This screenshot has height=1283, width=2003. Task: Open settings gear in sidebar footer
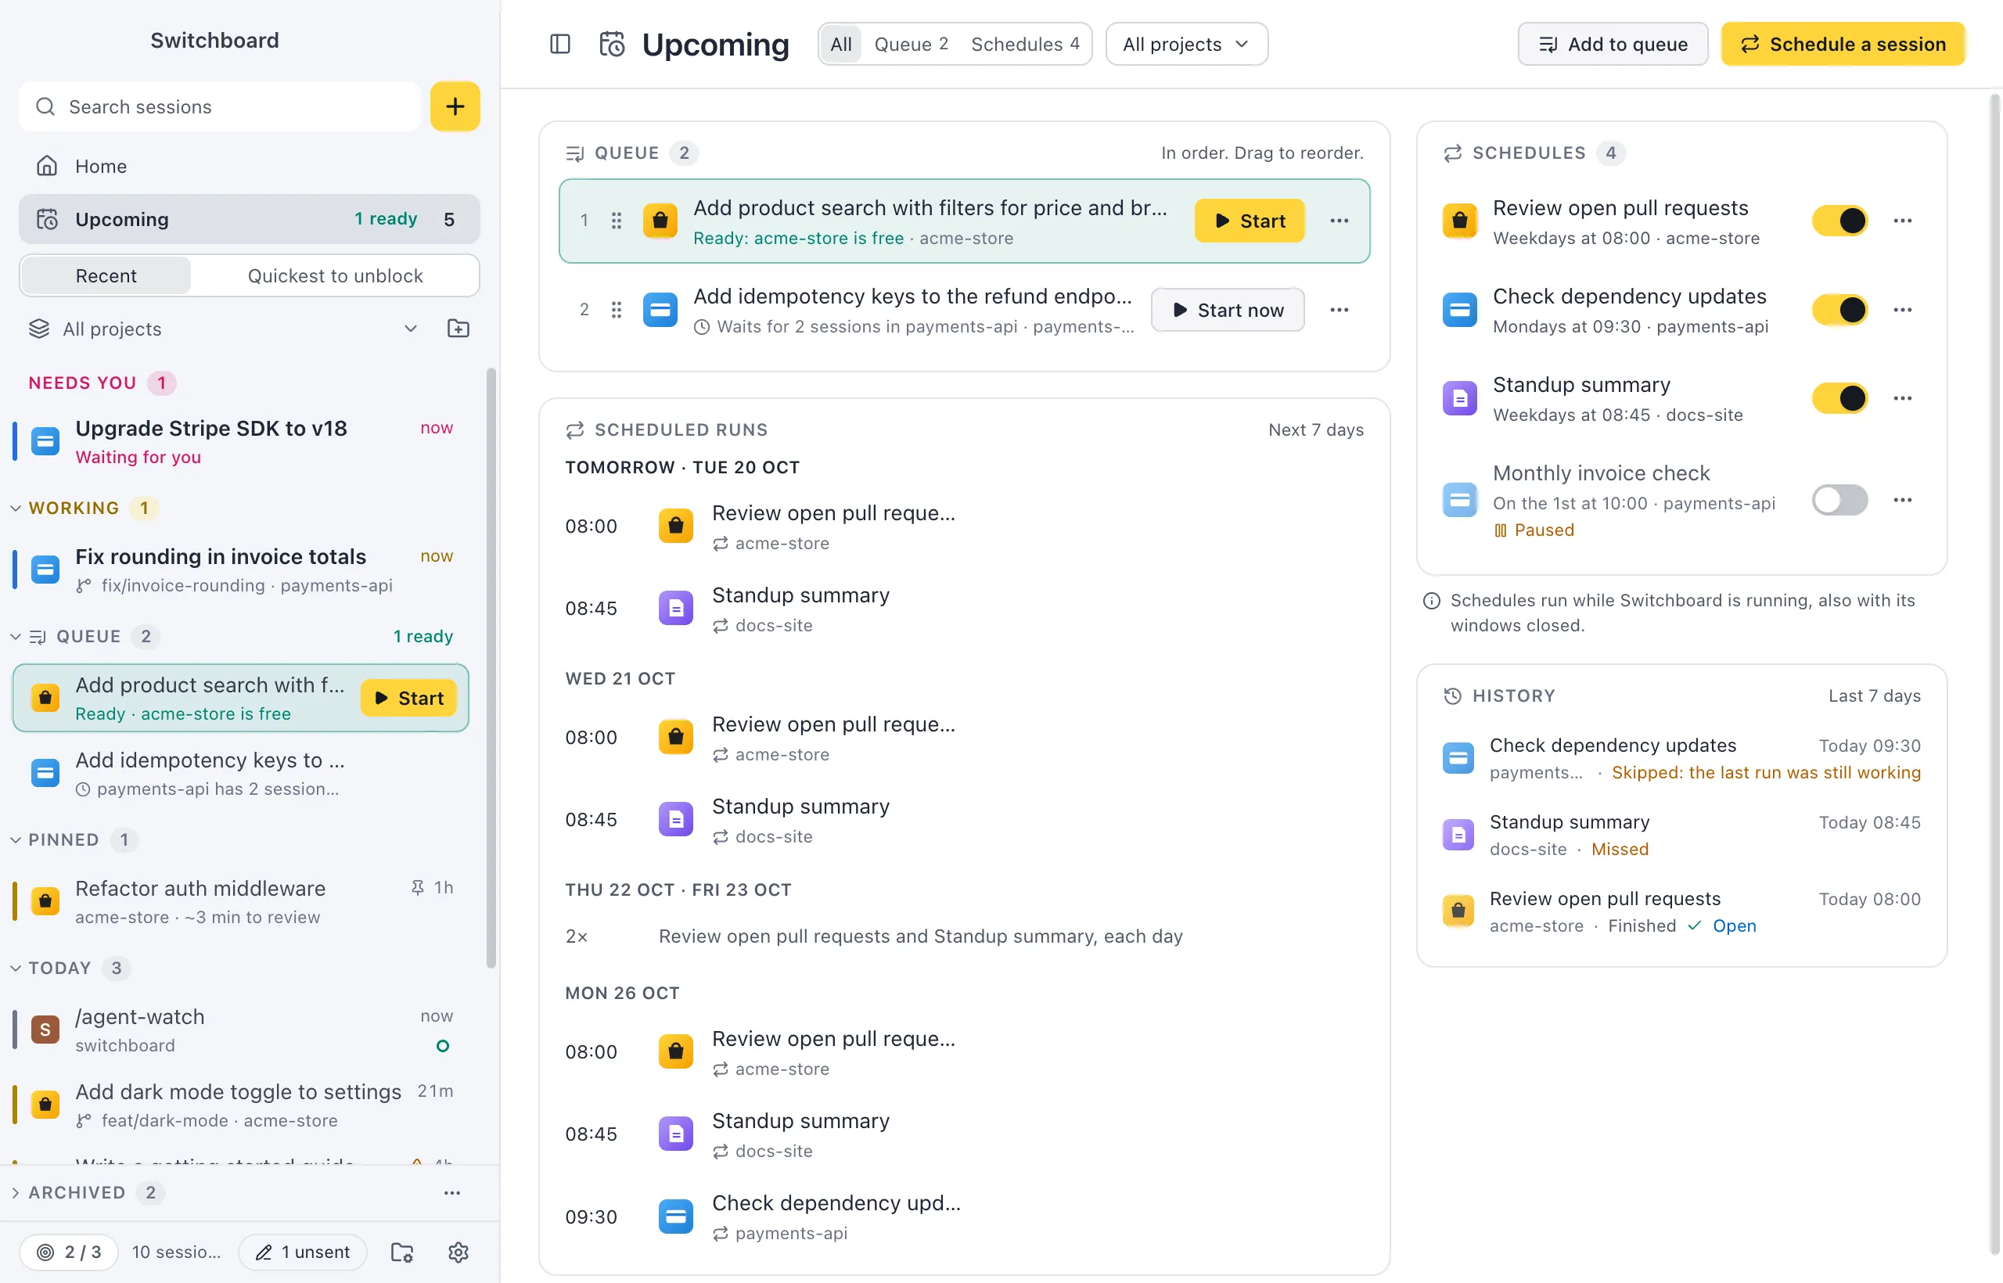(x=458, y=1252)
